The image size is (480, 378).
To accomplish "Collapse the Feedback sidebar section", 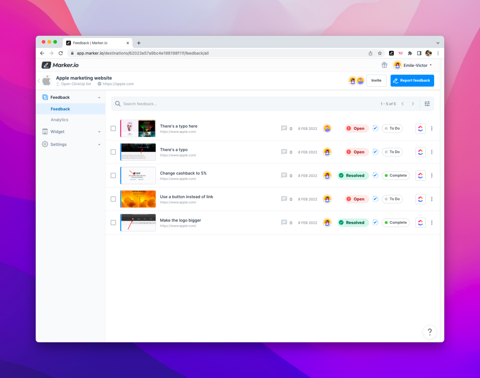I will pos(99,97).
